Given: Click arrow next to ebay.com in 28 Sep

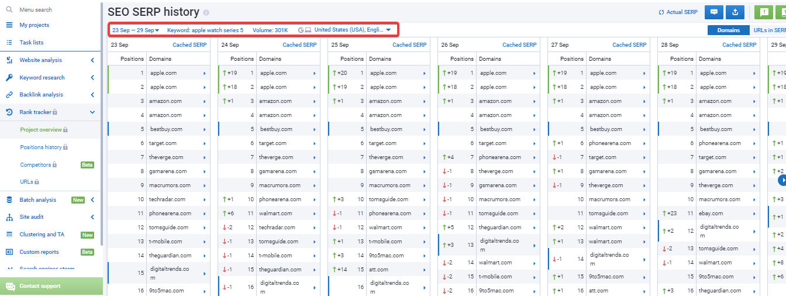Looking at the screenshot, I should point(754,214).
